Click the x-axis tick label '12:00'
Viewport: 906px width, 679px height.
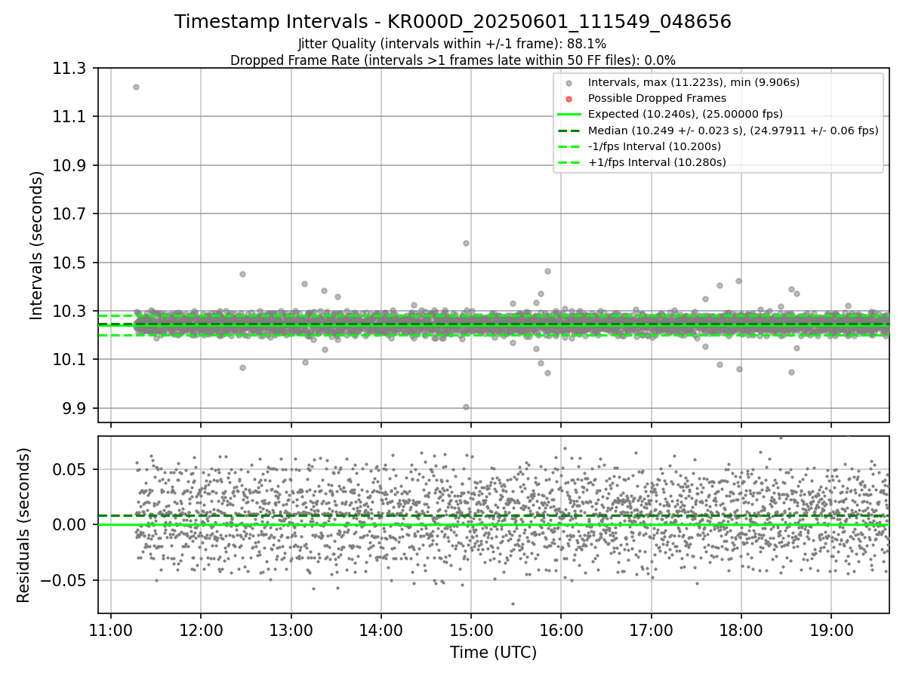[201, 630]
